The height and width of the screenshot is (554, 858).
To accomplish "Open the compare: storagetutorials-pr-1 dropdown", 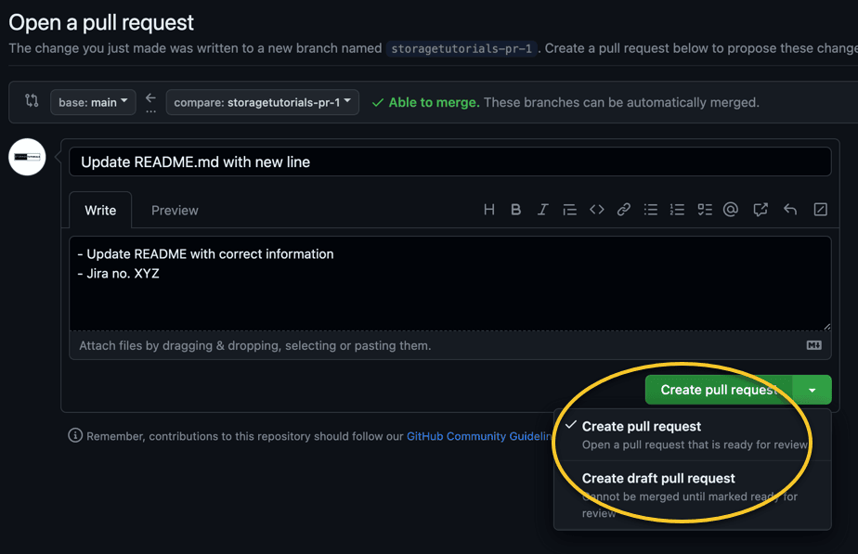I will [x=262, y=102].
